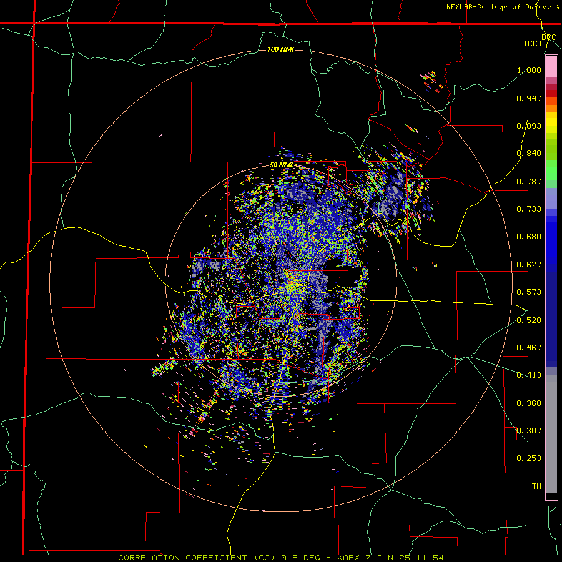Screen dimensions: 562x562
Task: Click the 50 NMI range ring label
Action: point(282,165)
